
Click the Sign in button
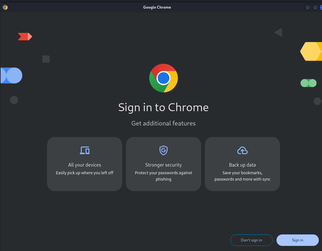click(x=297, y=240)
